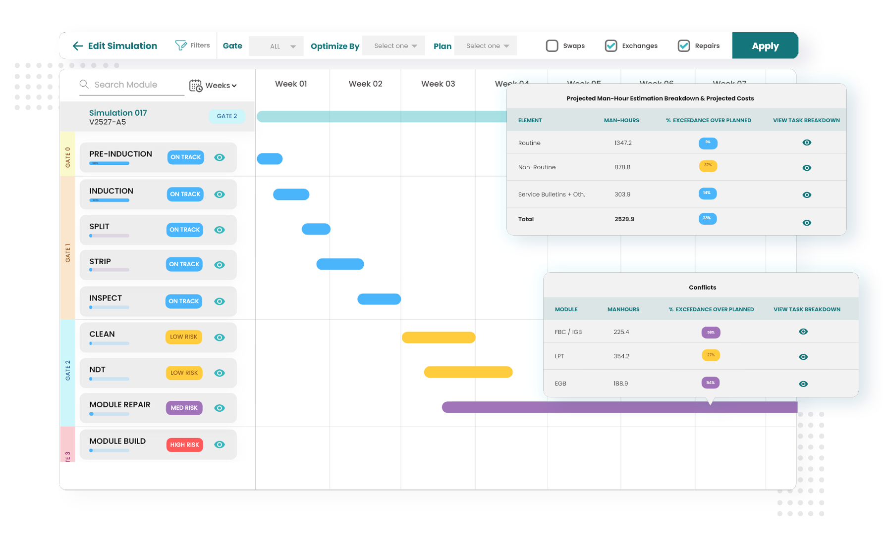This screenshot has height=533, width=886.
Task: View Total row task breakdown eye
Action: click(807, 223)
